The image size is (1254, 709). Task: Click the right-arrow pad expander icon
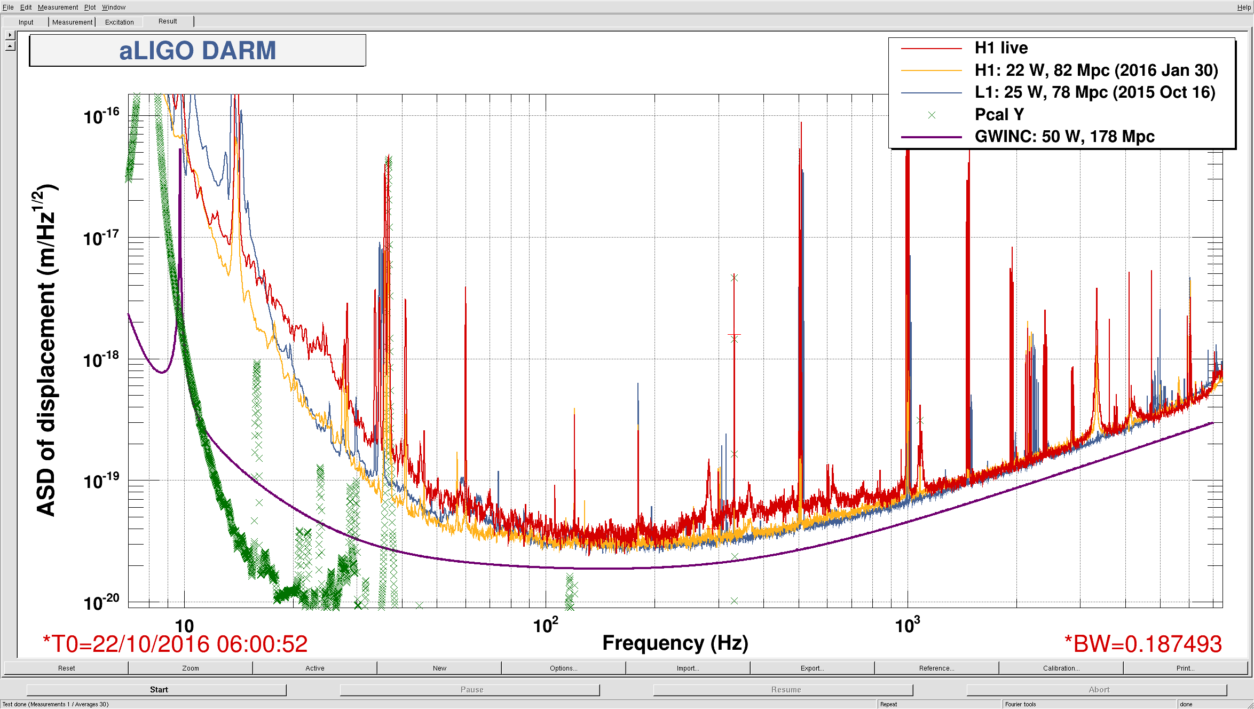pyautogui.click(x=10, y=35)
